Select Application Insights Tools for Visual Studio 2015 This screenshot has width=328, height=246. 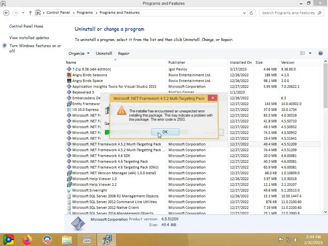click(114, 86)
